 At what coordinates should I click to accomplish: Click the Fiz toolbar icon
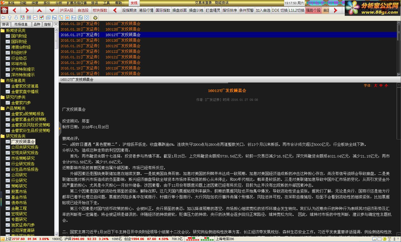tap(74, 18)
